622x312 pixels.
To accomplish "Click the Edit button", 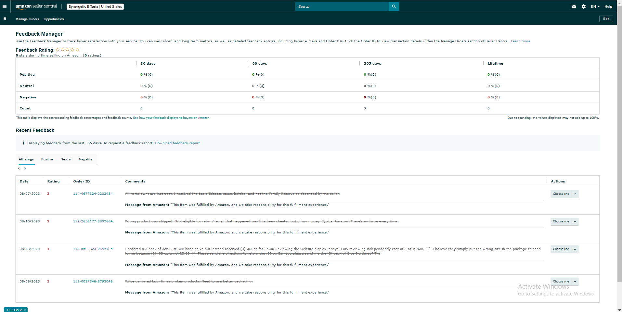I will click(x=606, y=19).
